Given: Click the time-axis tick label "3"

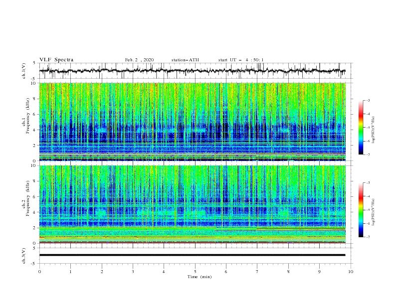Looking at the screenshot, I should [133, 272].
